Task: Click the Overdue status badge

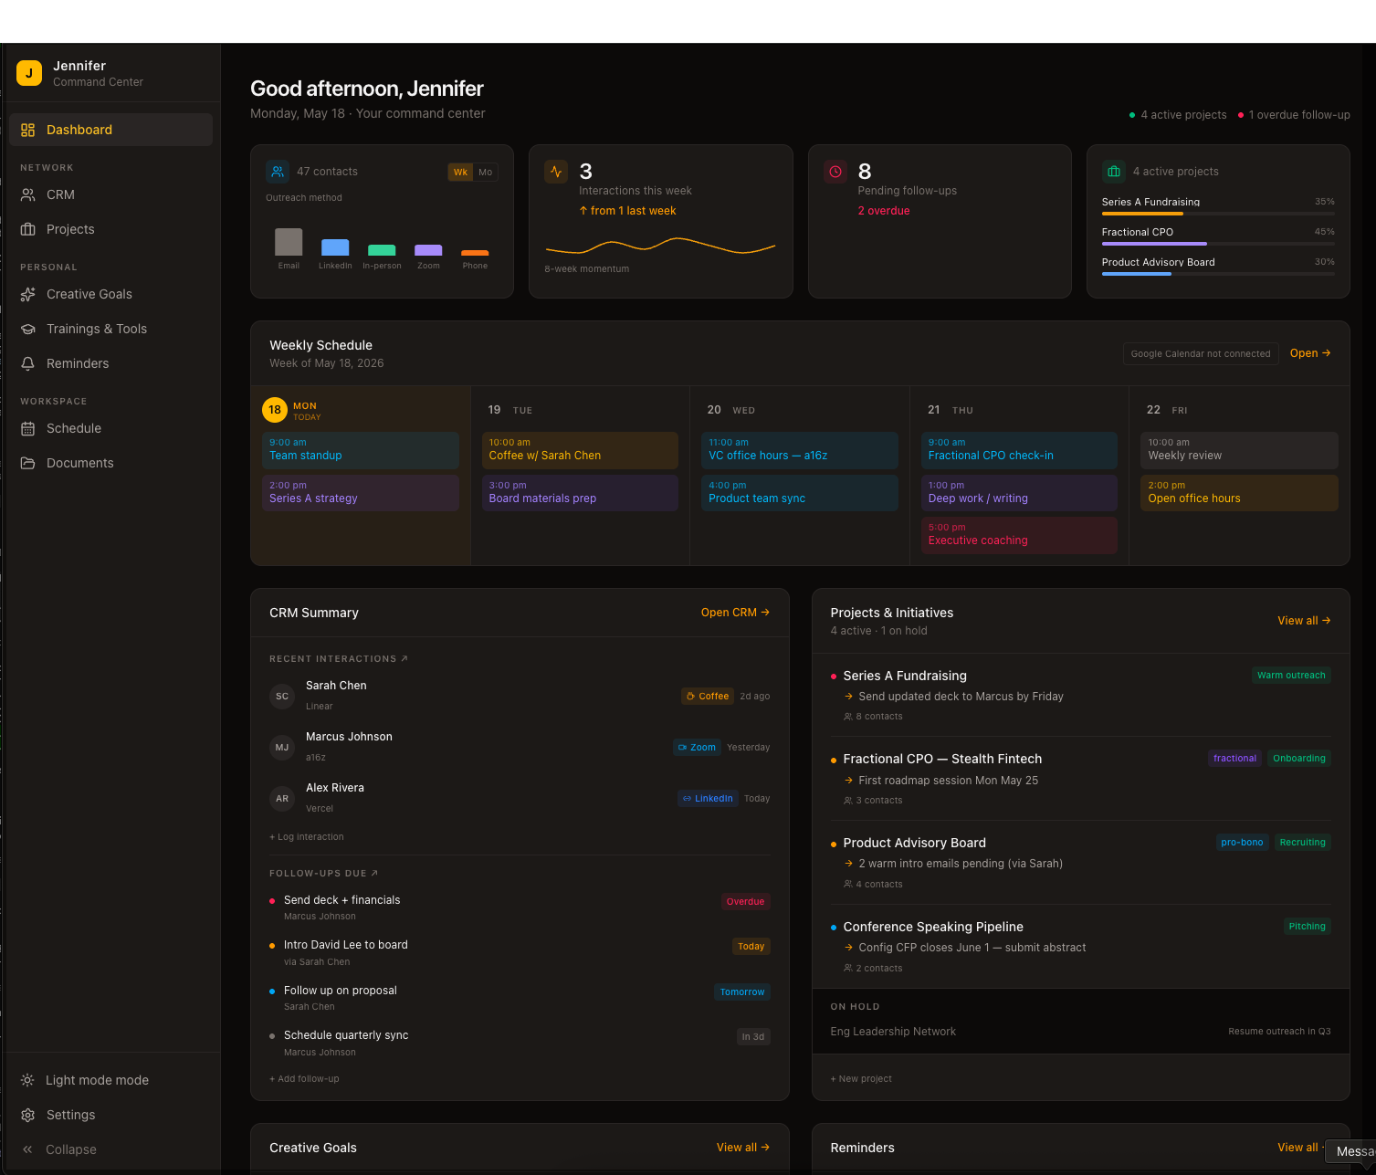Action: coord(745,901)
